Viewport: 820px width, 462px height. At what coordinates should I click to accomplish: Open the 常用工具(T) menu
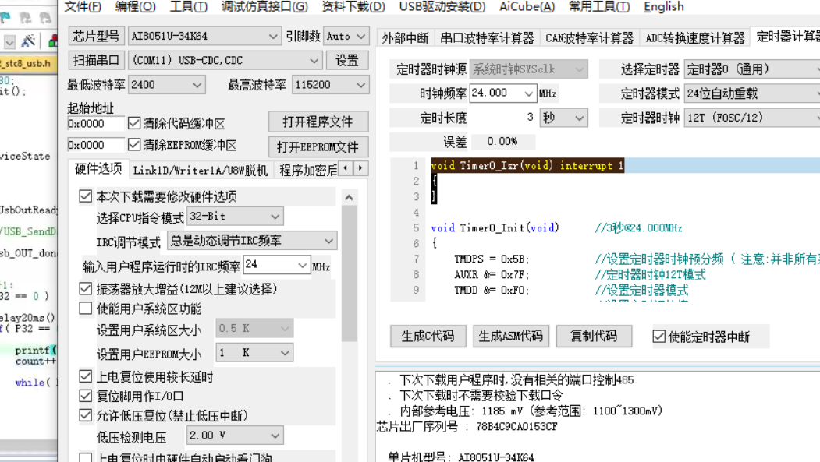coord(599,7)
